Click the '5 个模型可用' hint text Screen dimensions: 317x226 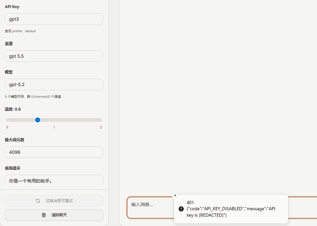33,96
